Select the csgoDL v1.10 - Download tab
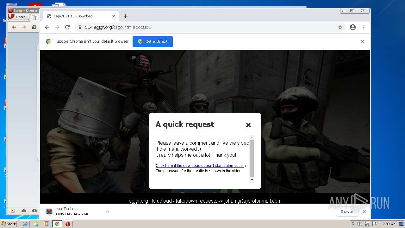 click(x=81, y=16)
